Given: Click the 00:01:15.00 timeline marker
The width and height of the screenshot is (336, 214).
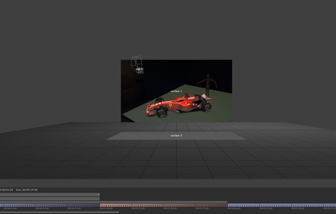Looking at the screenshot, I should (x=138, y=208).
